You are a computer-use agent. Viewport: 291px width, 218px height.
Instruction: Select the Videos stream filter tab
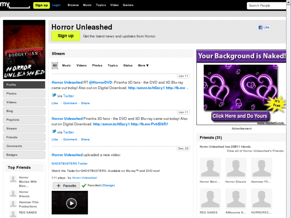[82, 66]
